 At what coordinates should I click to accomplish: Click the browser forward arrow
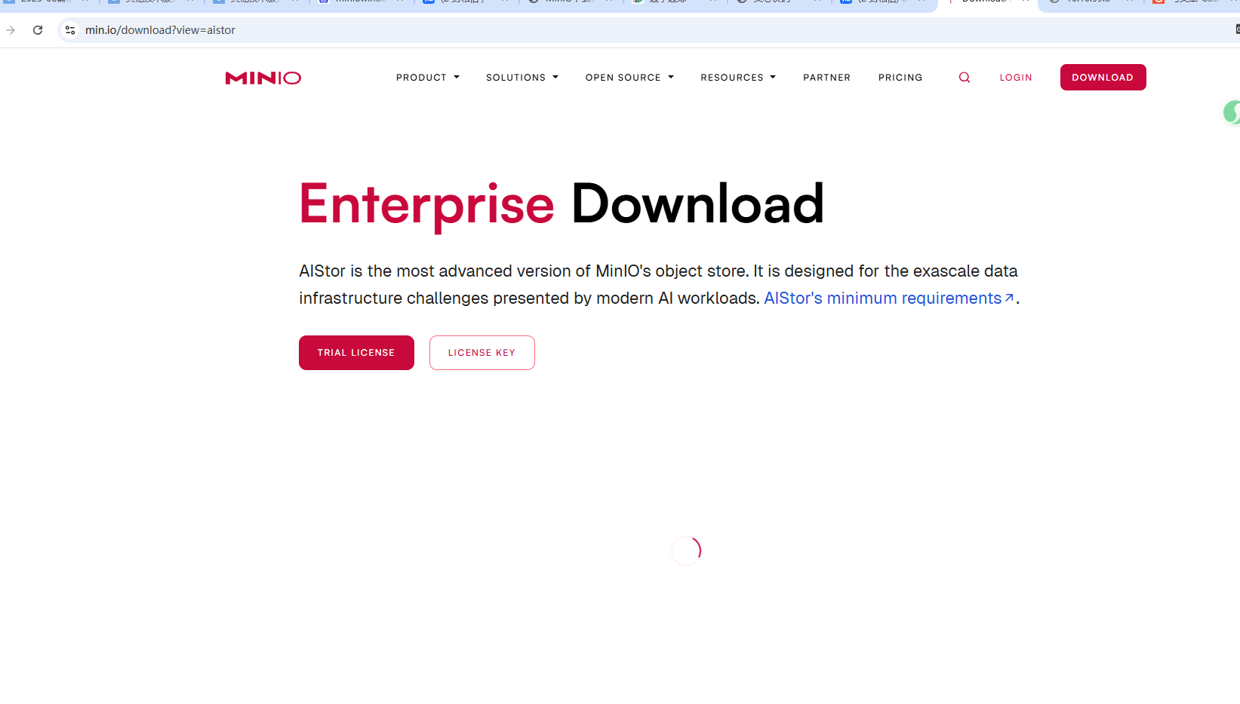(11, 30)
